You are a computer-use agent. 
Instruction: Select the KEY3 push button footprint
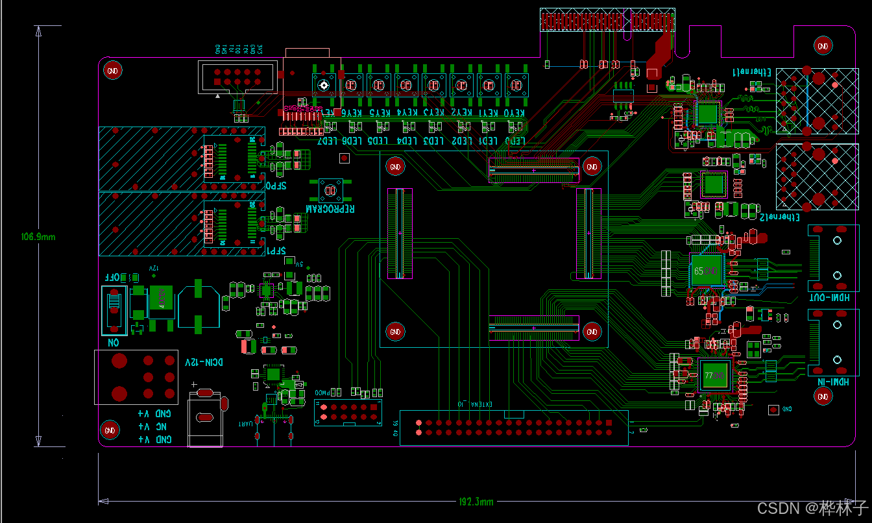(x=433, y=84)
